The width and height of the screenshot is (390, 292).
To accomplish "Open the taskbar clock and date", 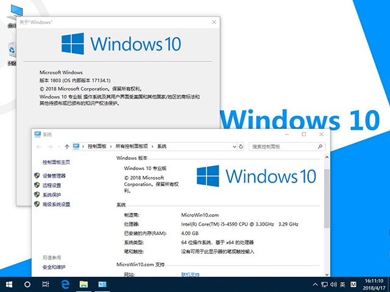I will click(x=374, y=285).
